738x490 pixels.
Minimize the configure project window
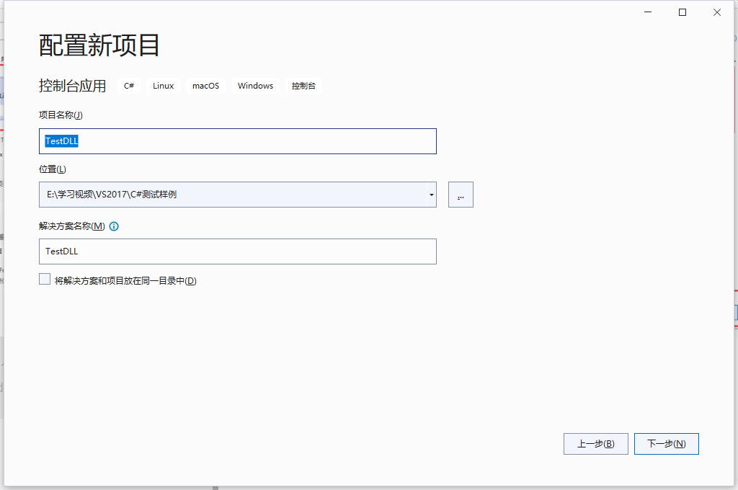(647, 12)
